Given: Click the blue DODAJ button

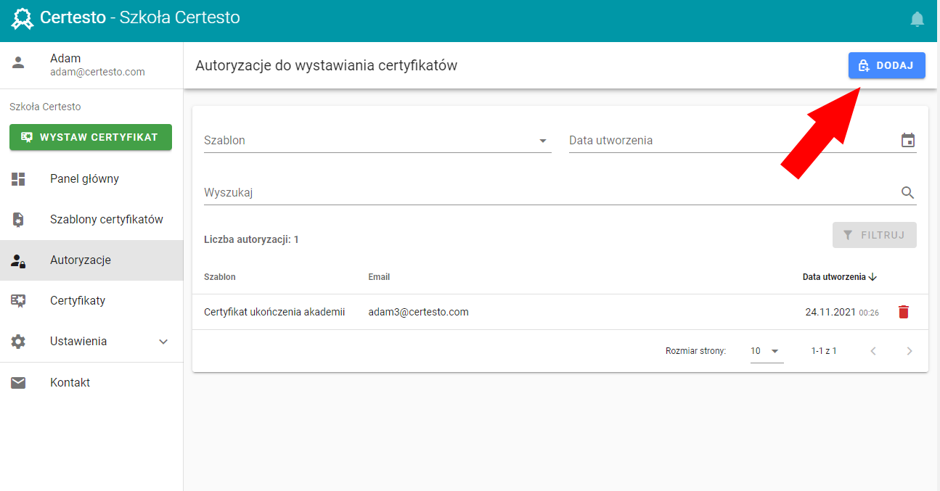Looking at the screenshot, I should click(x=886, y=65).
